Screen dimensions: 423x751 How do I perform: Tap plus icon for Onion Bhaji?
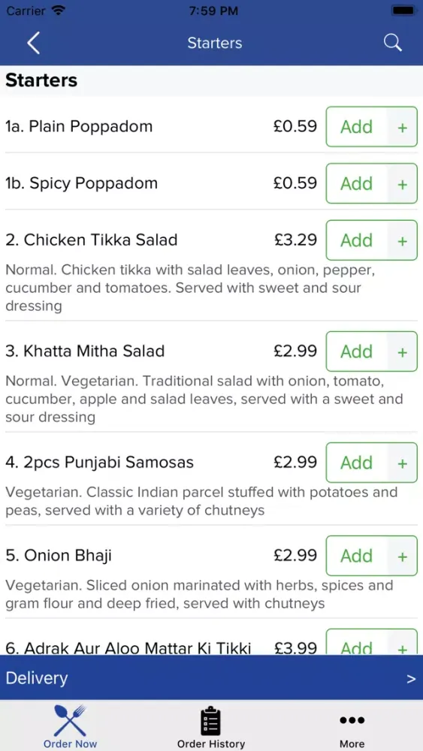(x=403, y=556)
